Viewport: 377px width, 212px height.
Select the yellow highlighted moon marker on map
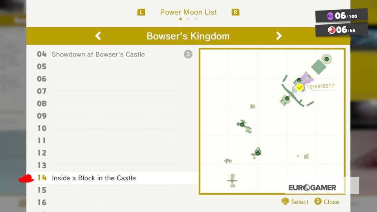tap(299, 87)
